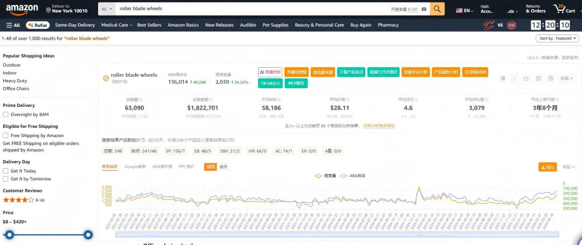Open the shopping Cart icon
582x245 pixels.
click(x=564, y=9)
